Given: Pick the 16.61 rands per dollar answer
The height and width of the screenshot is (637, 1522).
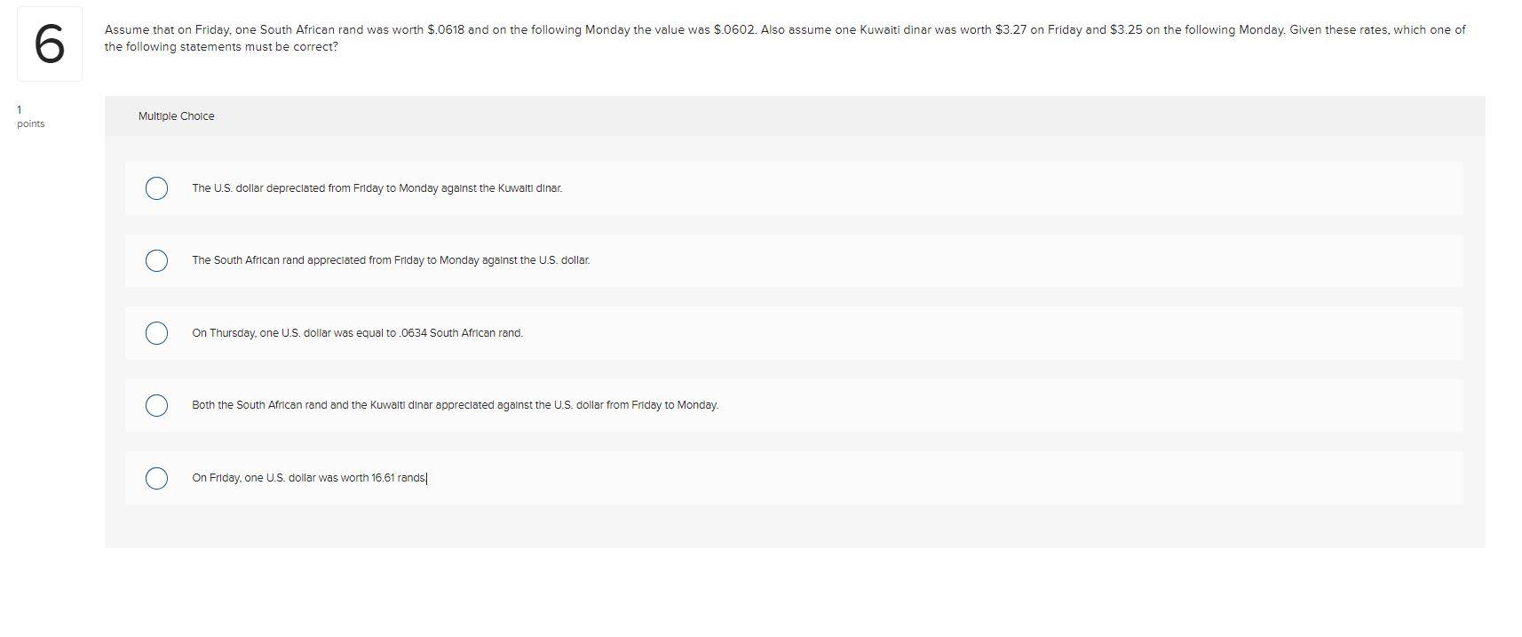Looking at the screenshot, I should point(157,478).
